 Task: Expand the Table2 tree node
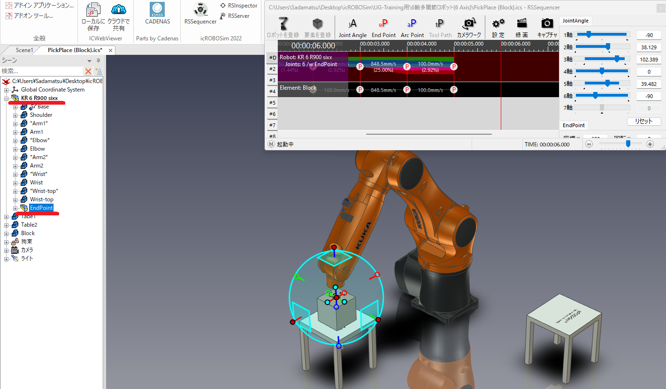tap(7, 225)
